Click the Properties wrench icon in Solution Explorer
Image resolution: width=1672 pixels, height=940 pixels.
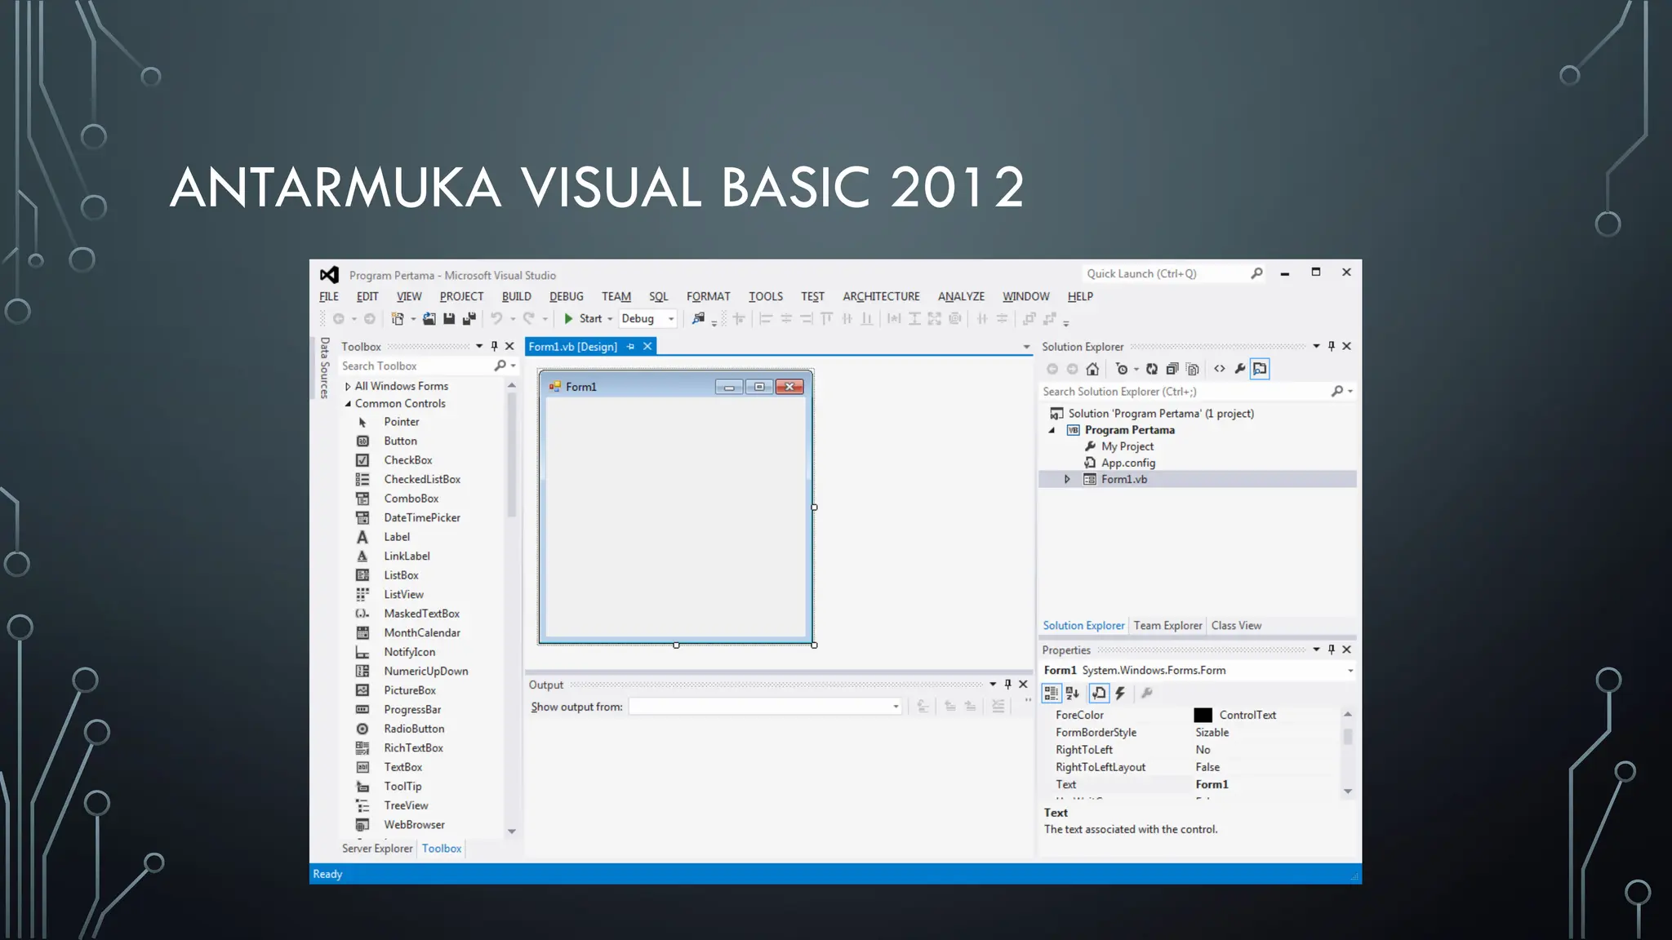[x=1240, y=369]
